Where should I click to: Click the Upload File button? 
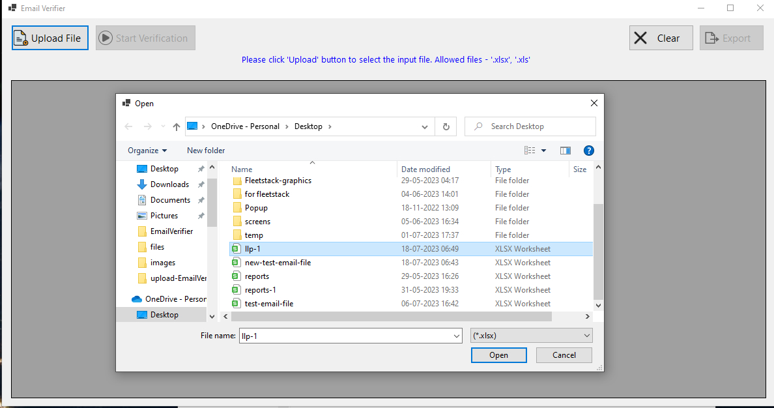point(50,38)
